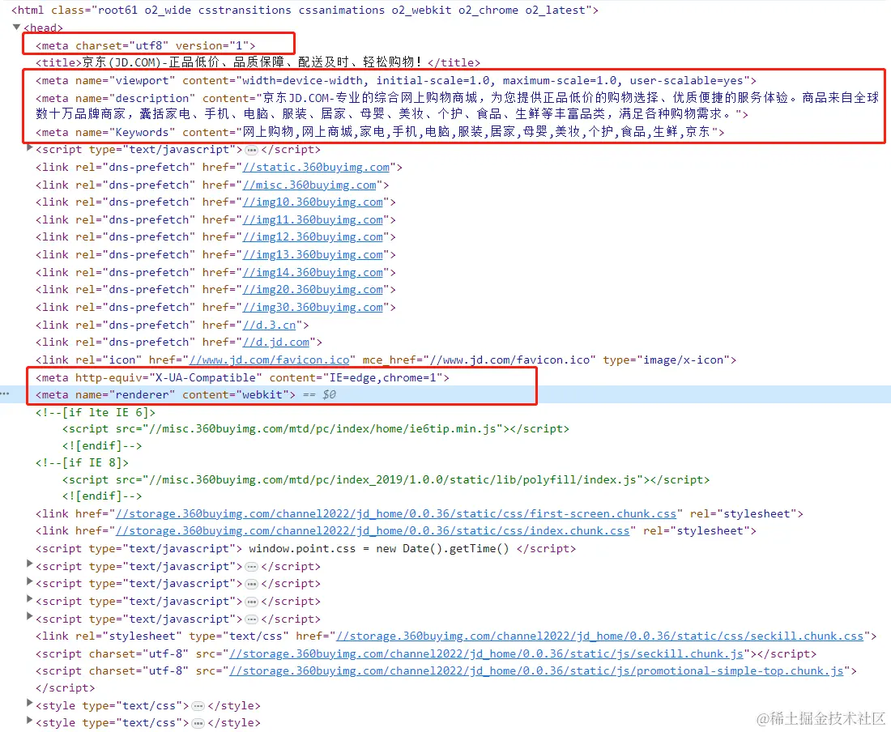The image size is (891, 732).
Task: Expand the collapsed script directly above seckill.chunk.css link
Action: [29, 616]
